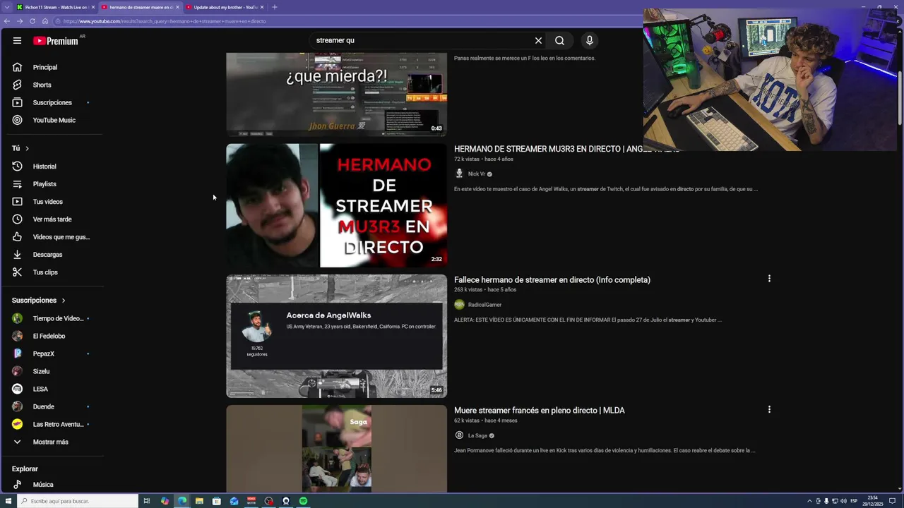Screen dimensions: 904x508
Task: Show hidden system tray icons
Action: pos(809,501)
